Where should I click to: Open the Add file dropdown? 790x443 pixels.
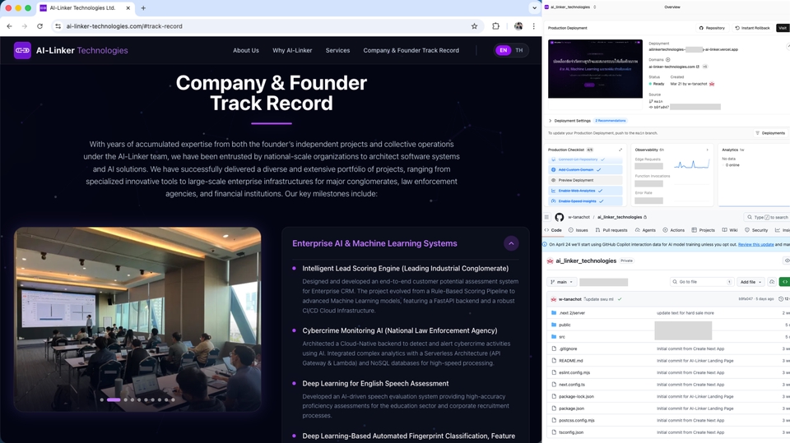coord(750,282)
